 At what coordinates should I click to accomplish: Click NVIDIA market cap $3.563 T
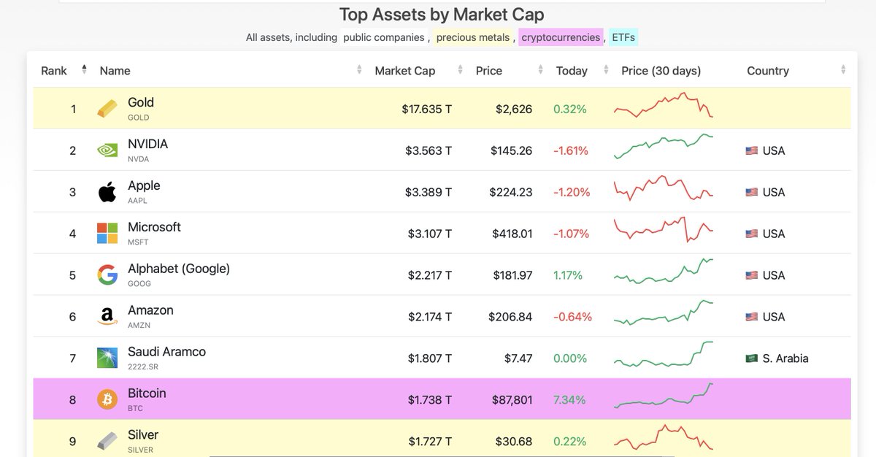(429, 151)
